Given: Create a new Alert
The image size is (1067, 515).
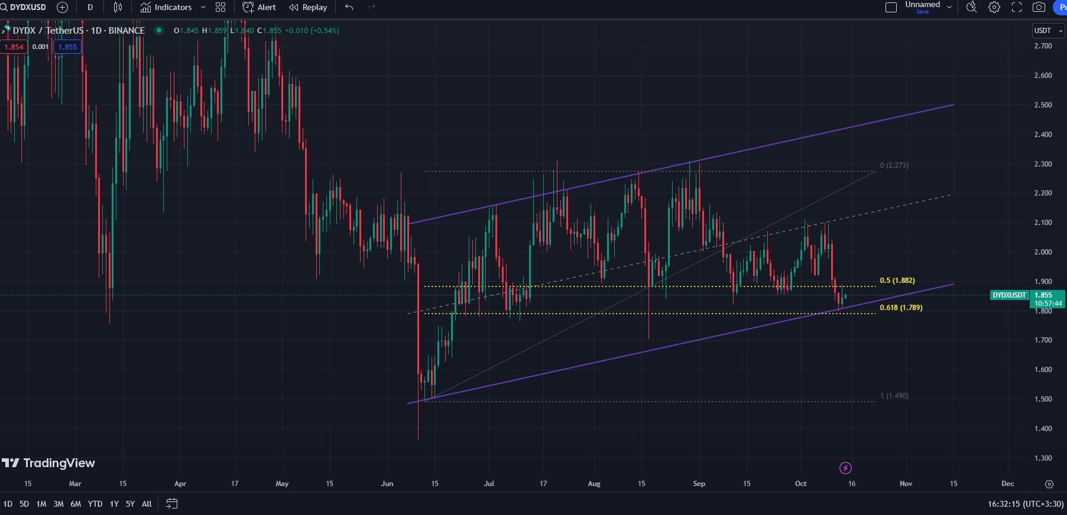Looking at the screenshot, I should (260, 7).
